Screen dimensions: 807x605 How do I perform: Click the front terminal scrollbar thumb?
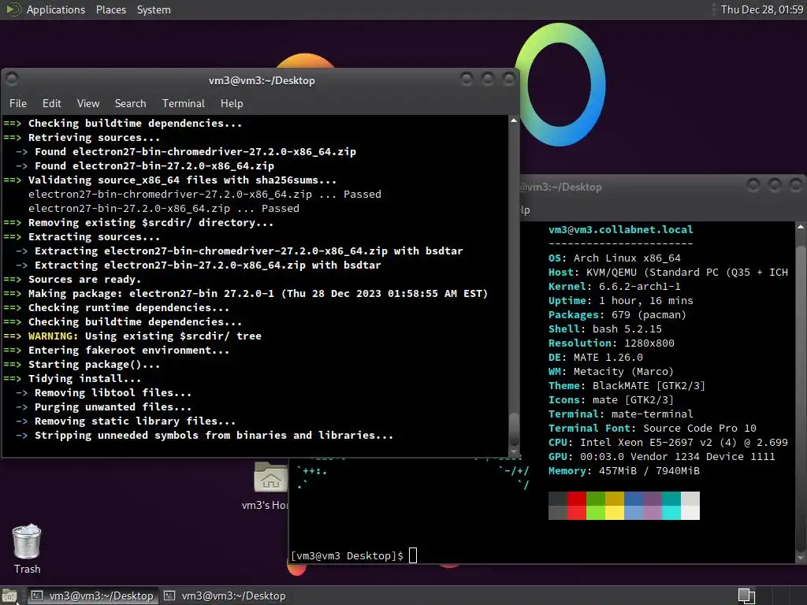tap(514, 428)
